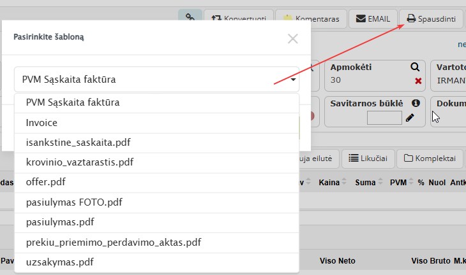
Task: Clear Apmokėti value with red X
Action: (418, 81)
